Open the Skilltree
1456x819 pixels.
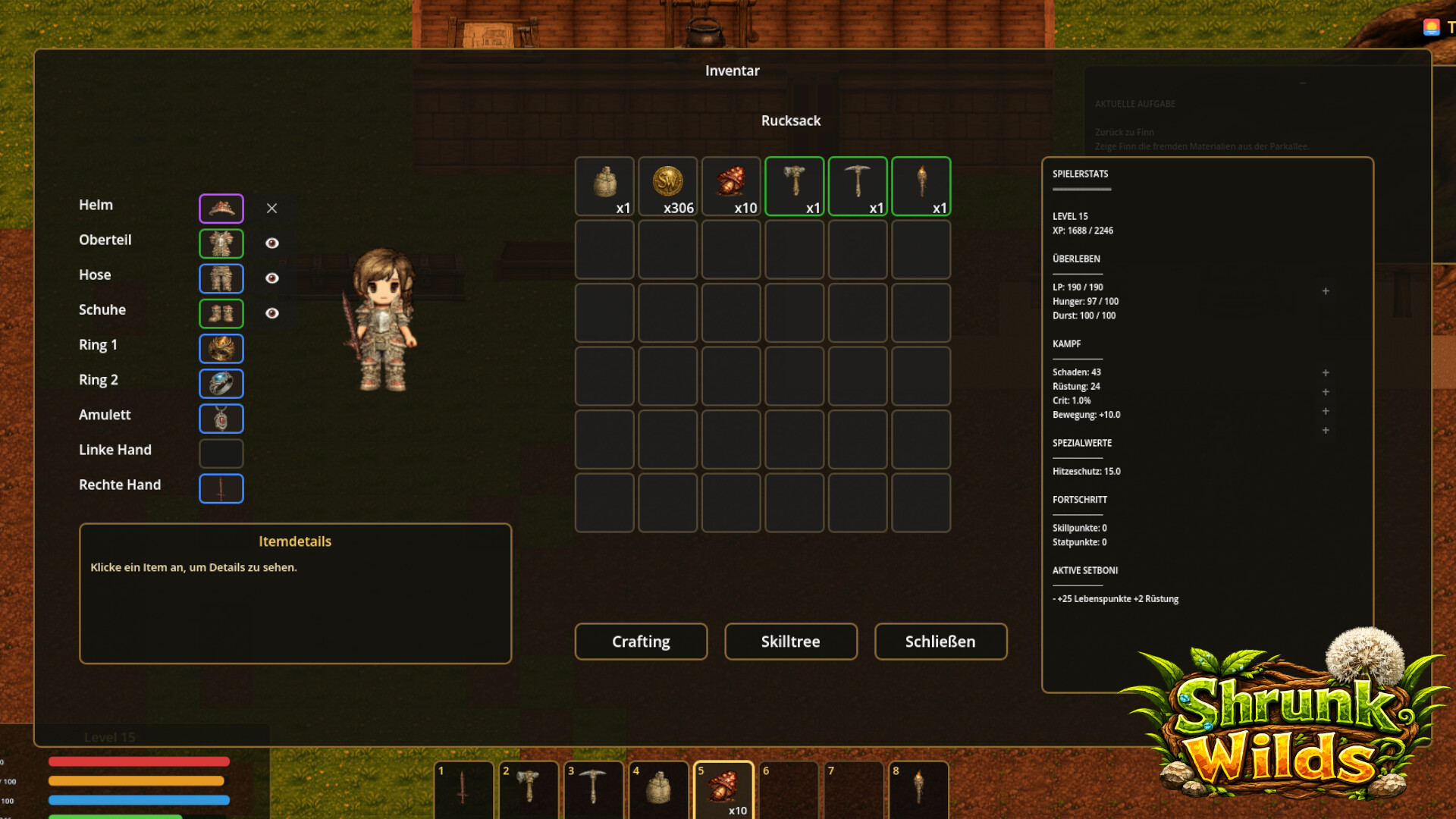pyautogui.click(x=791, y=642)
